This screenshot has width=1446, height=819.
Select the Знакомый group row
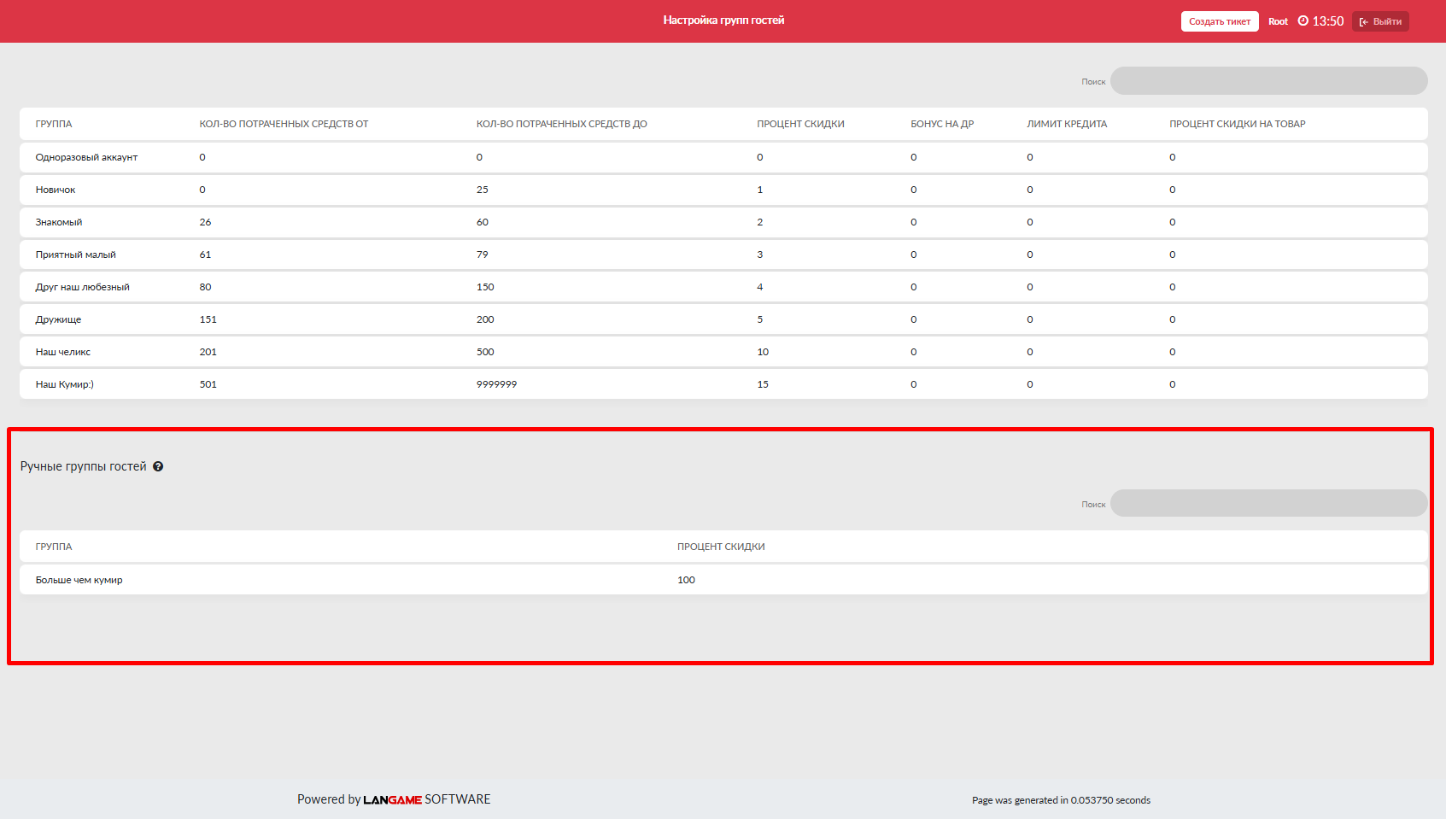[723, 222]
